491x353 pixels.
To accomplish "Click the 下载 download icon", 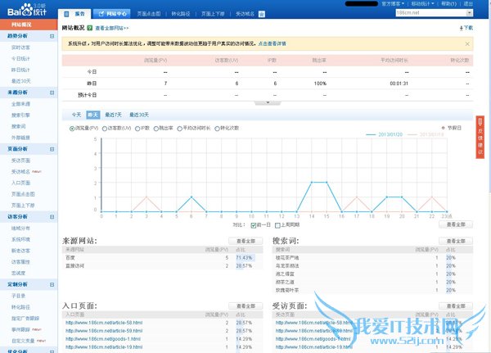I will (x=462, y=28).
